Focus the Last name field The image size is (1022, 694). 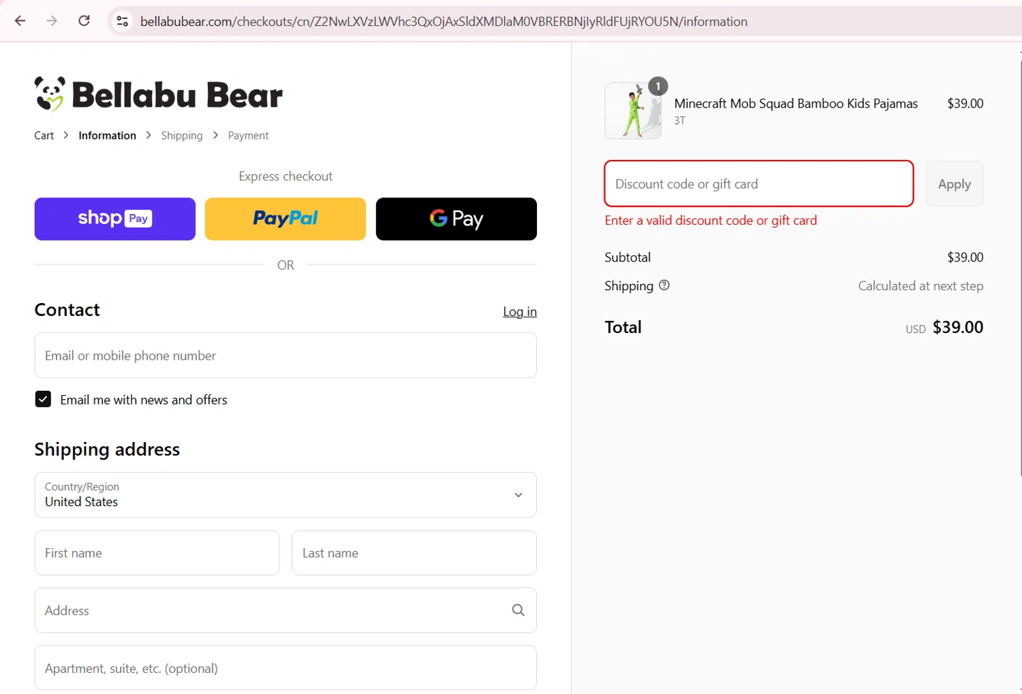point(414,553)
